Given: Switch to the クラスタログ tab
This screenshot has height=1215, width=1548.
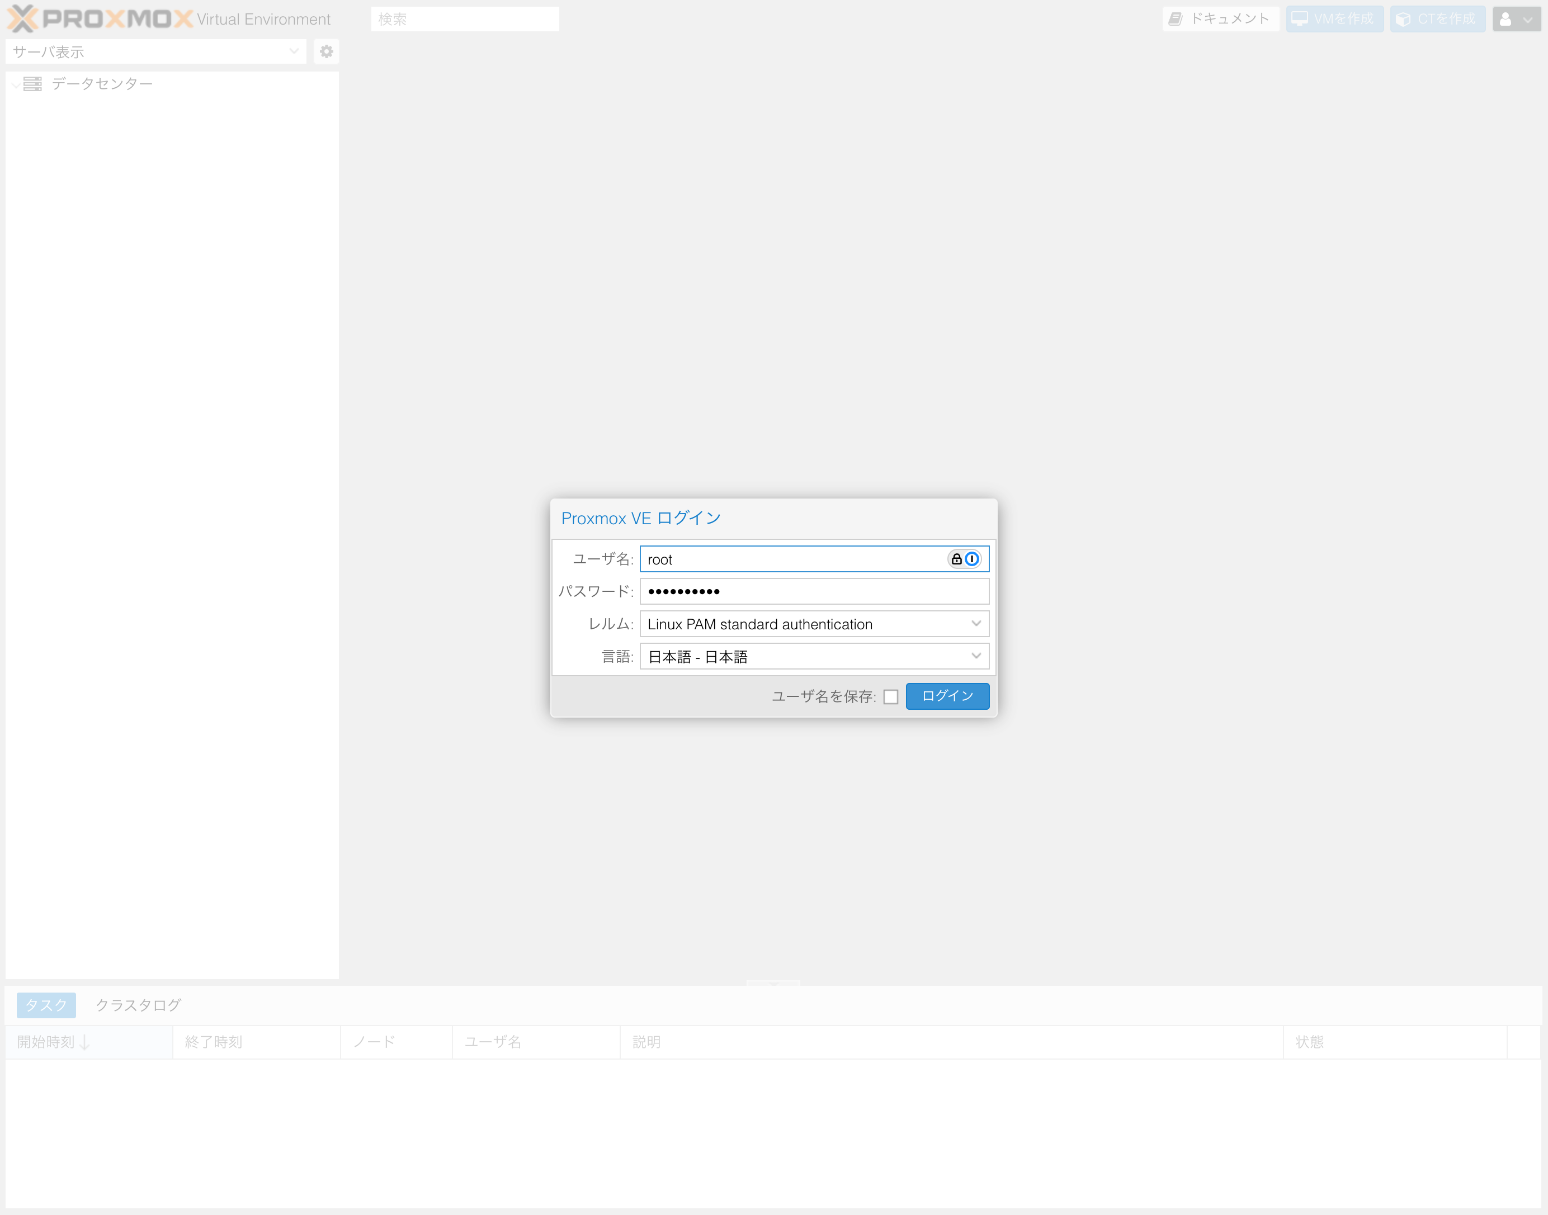Looking at the screenshot, I should click(139, 1005).
